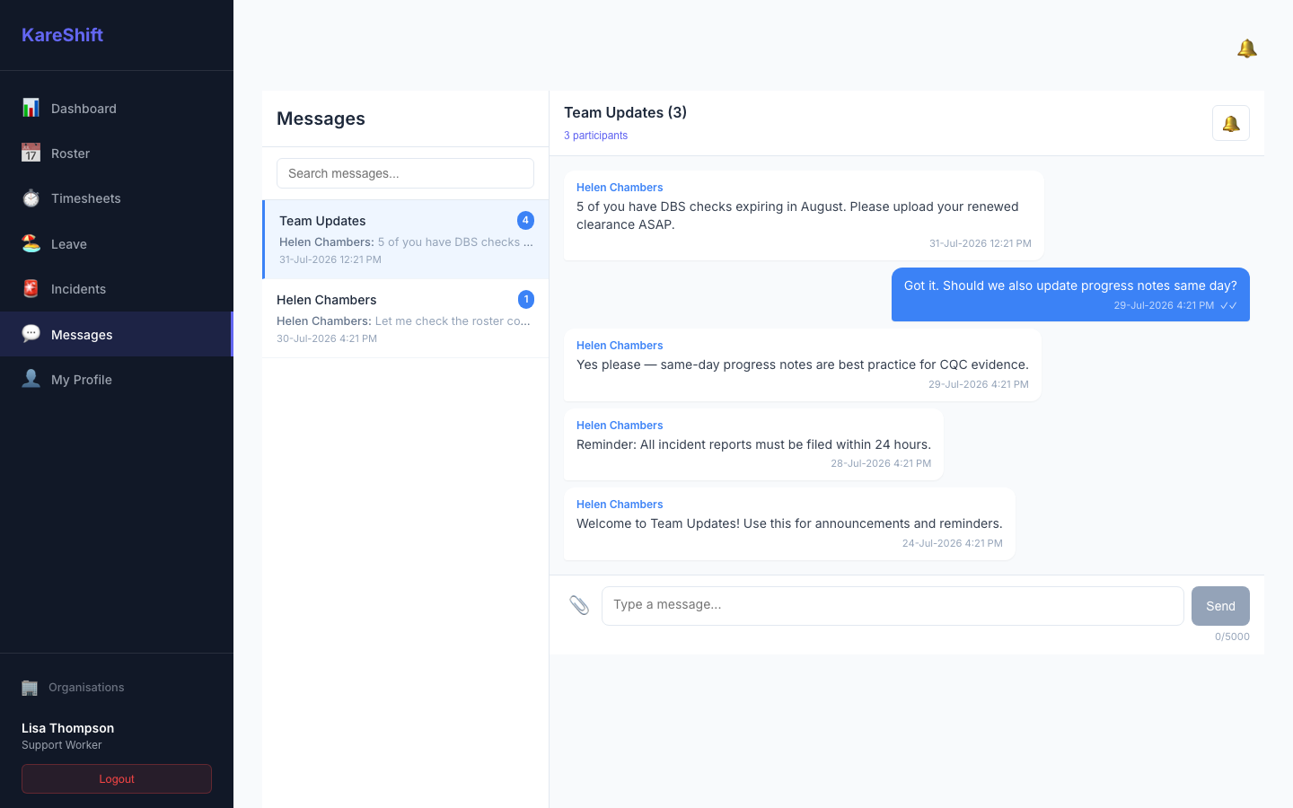Click the incident reports reminder message
Image resolution: width=1293 pixels, height=808 pixels.
tap(753, 444)
